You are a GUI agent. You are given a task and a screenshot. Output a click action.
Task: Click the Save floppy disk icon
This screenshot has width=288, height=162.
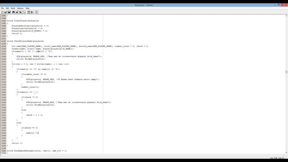click(9, 12)
